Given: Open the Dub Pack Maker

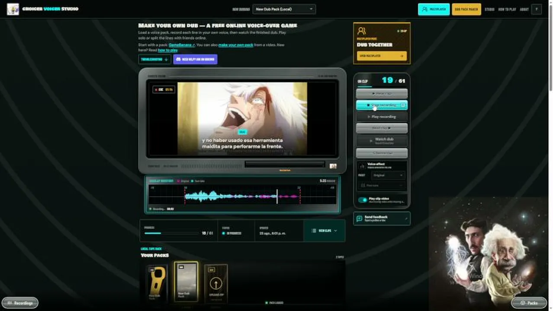Looking at the screenshot, I should pyautogui.click(x=466, y=9).
